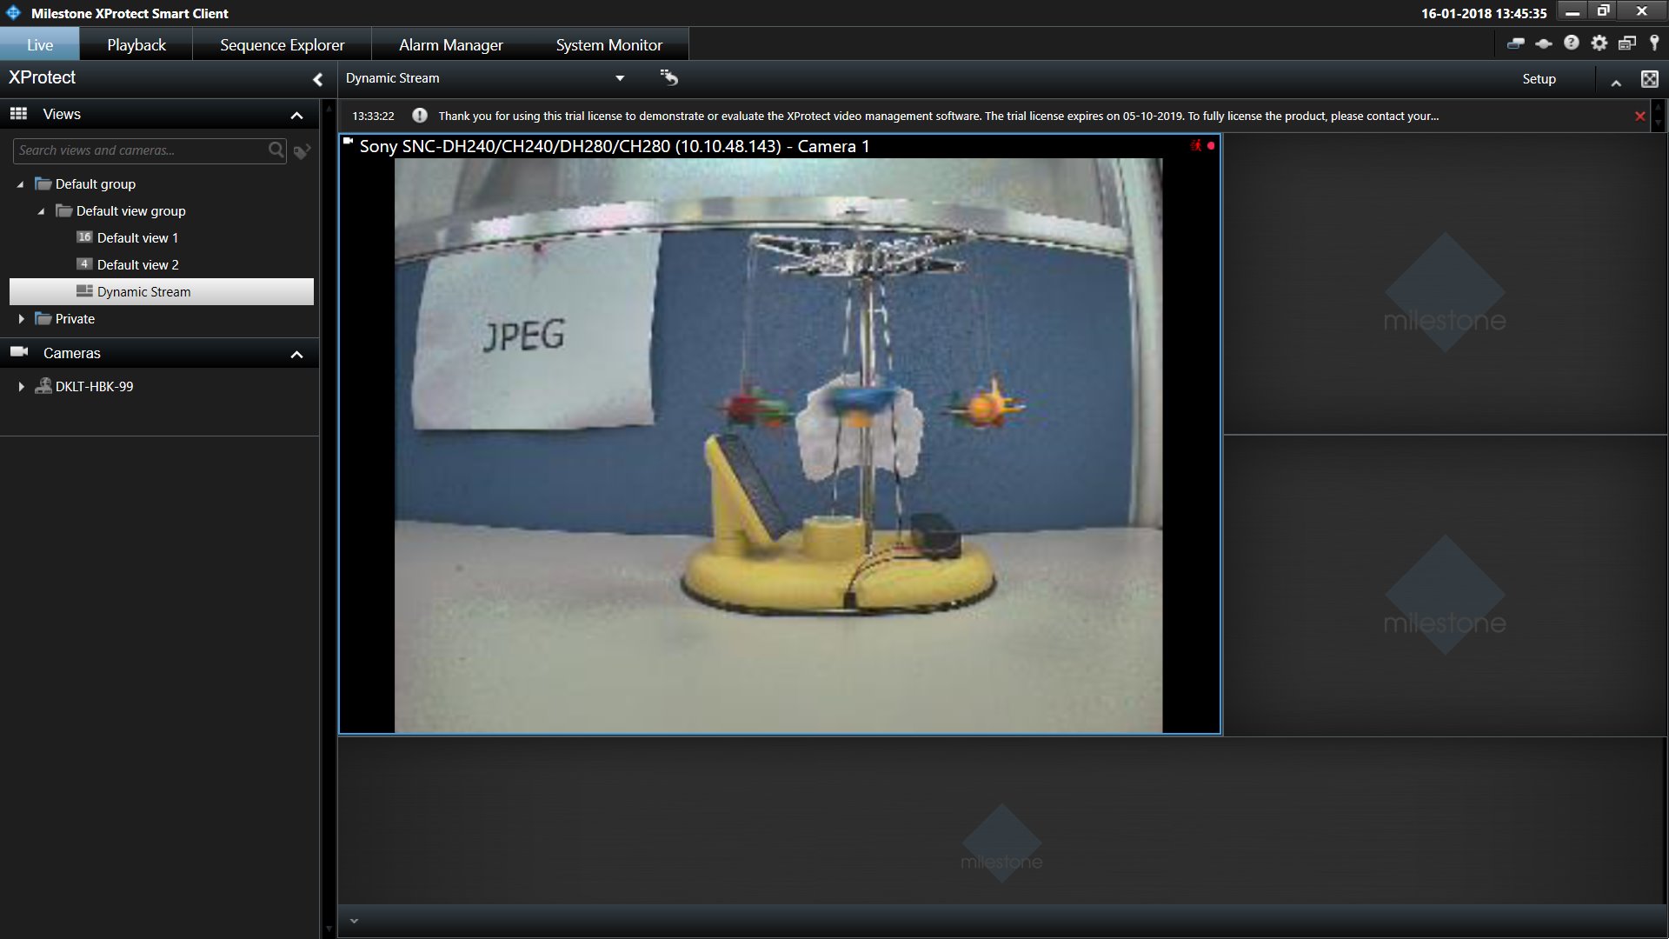The width and height of the screenshot is (1669, 939).
Task: Click the message bar scroll down arrow
Action: (1658, 124)
